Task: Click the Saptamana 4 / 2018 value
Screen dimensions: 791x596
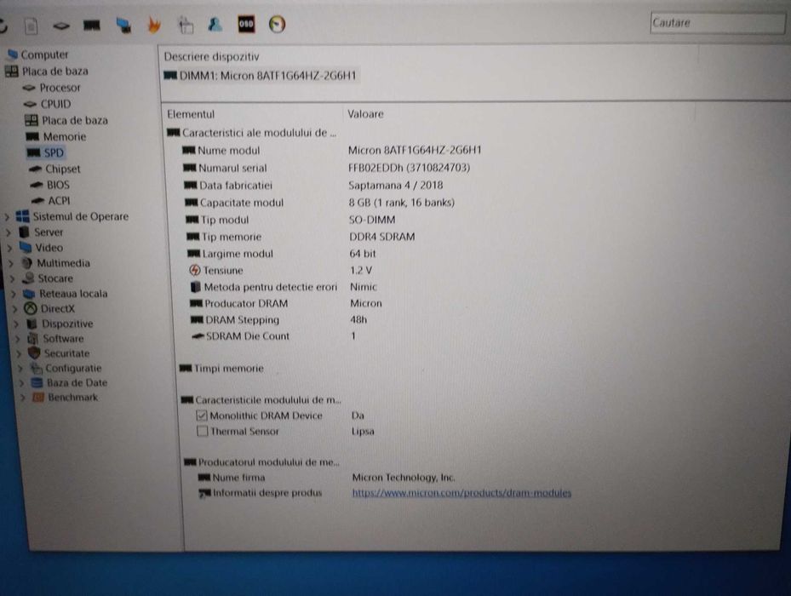Action: (395, 186)
